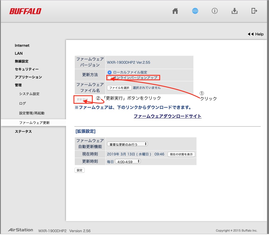Open ファームウェアダウンロードサイト link
The width and height of the screenshot is (269, 235).
(167, 116)
